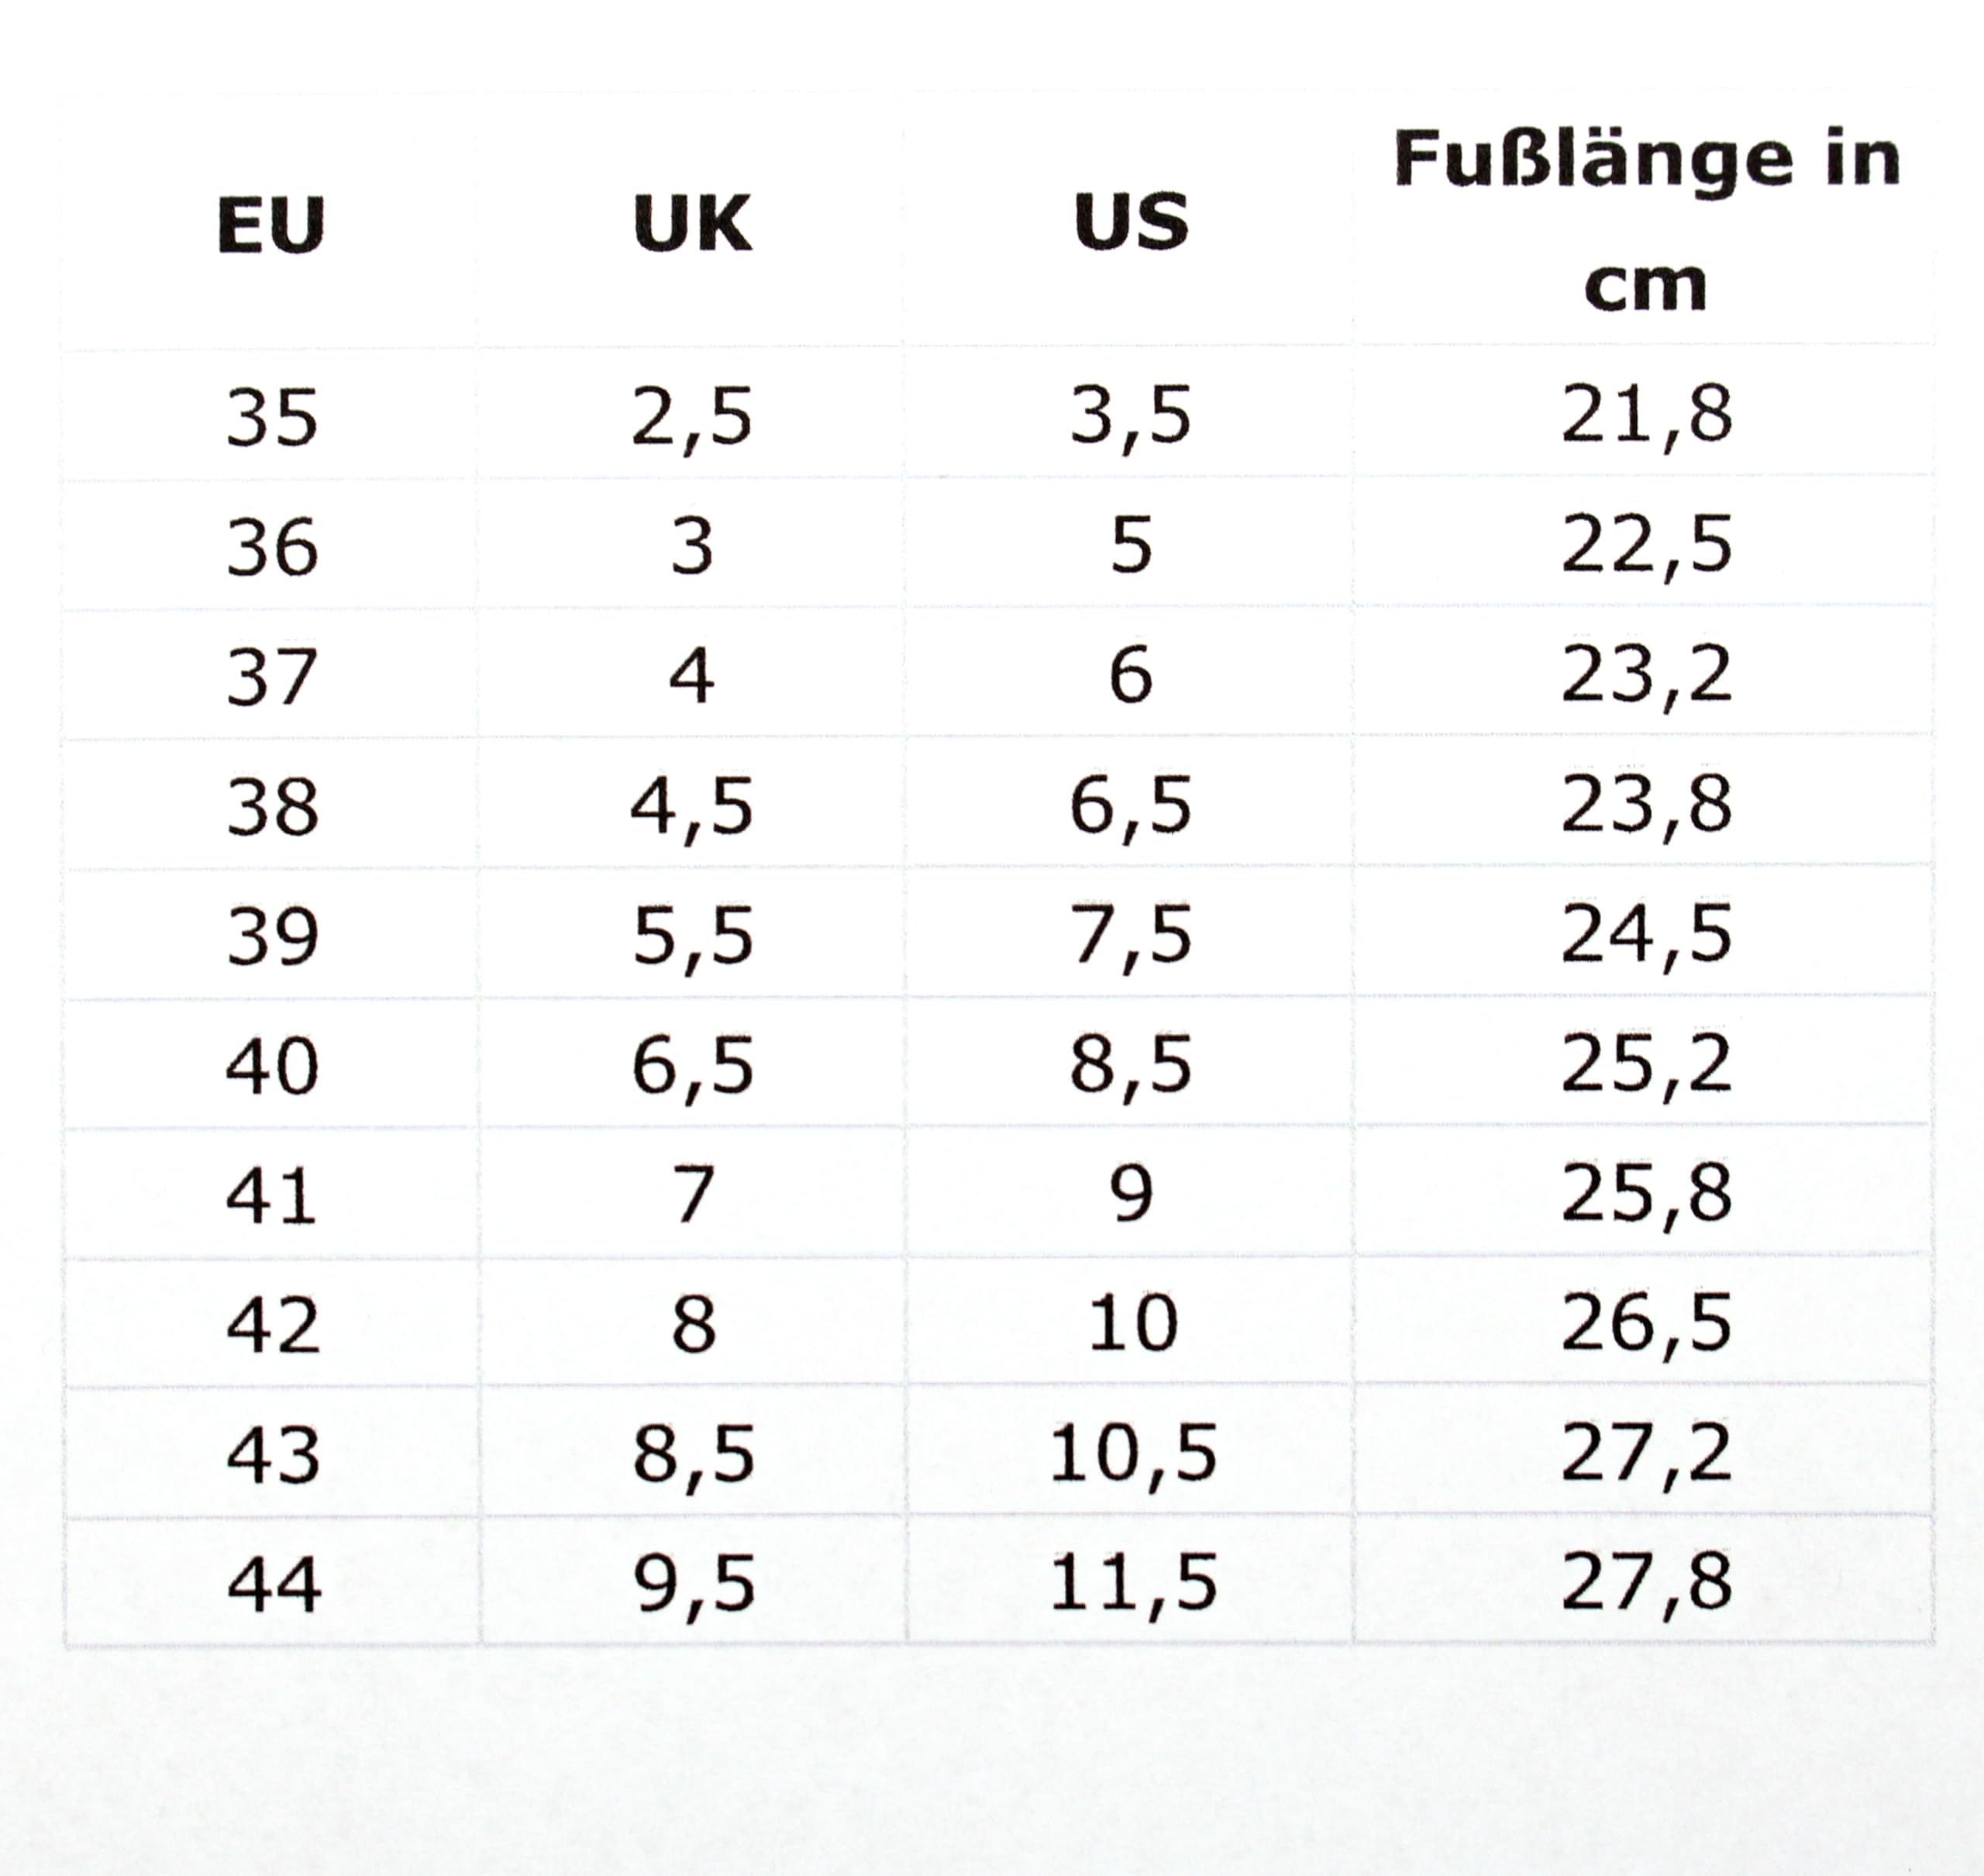Select the 23,2 foot length cell
The height and width of the screenshot is (1876, 1984).
tap(1645, 675)
